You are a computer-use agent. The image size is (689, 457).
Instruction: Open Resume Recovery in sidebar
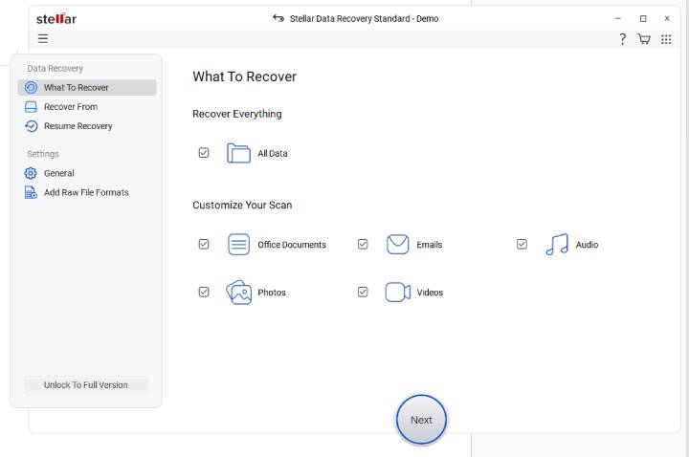coord(87,126)
